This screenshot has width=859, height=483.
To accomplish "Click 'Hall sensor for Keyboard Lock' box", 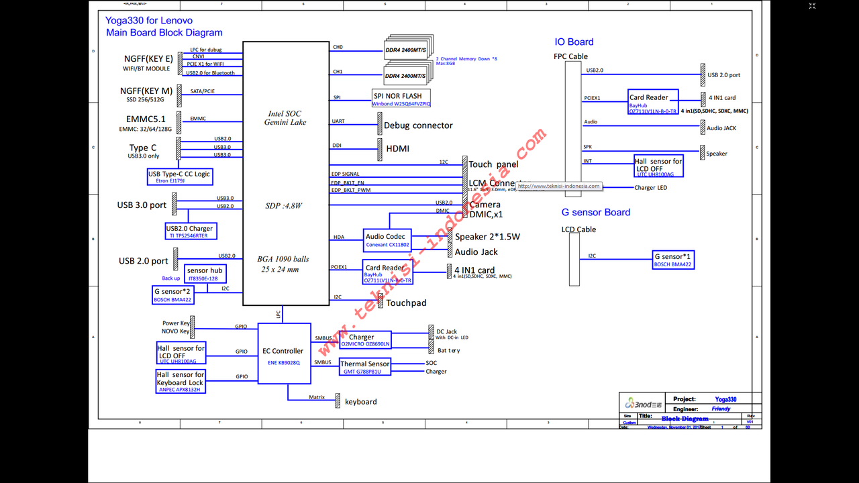I will pyautogui.click(x=181, y=381).
